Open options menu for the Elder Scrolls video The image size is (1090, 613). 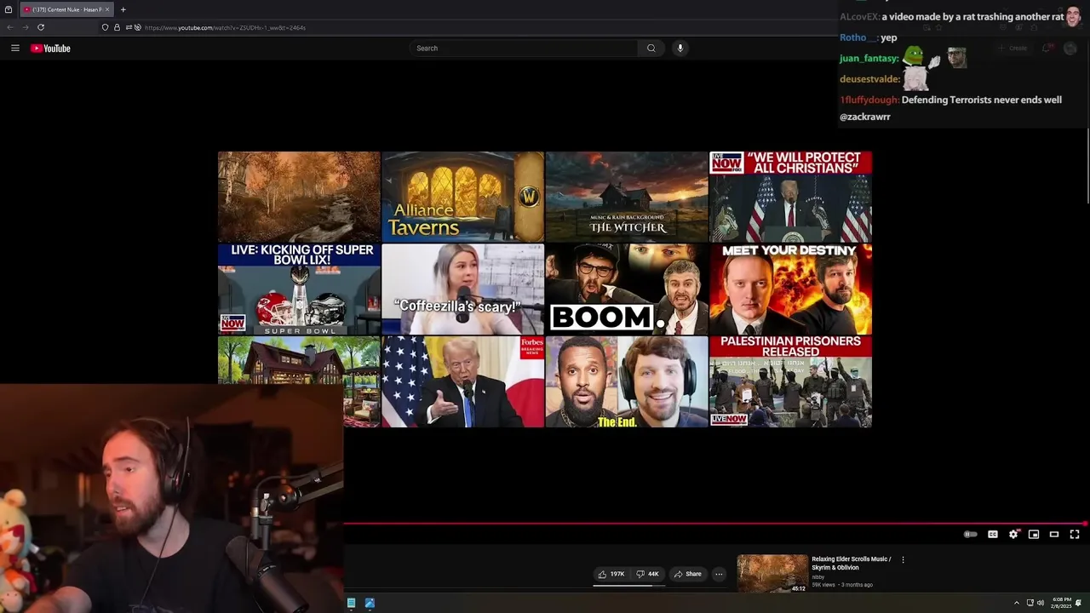tap(903, 560)
